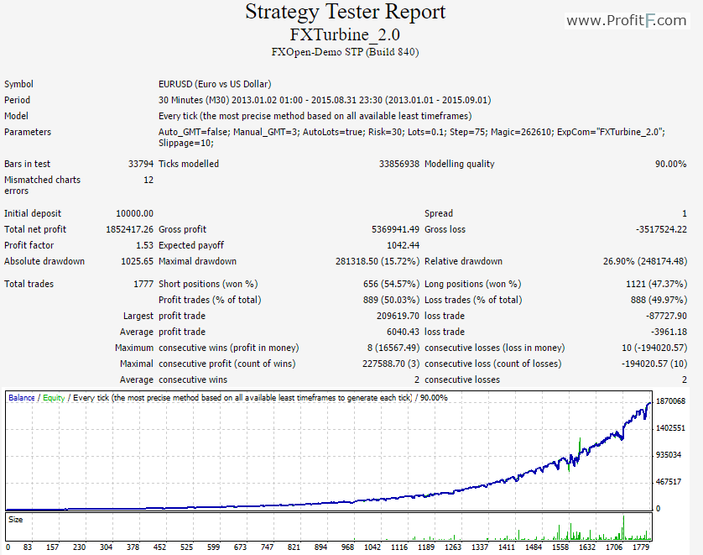Select Relative drawdown value 26.90% (248174.48)
The image size is (703, 555).
click(x=645, y=262)
